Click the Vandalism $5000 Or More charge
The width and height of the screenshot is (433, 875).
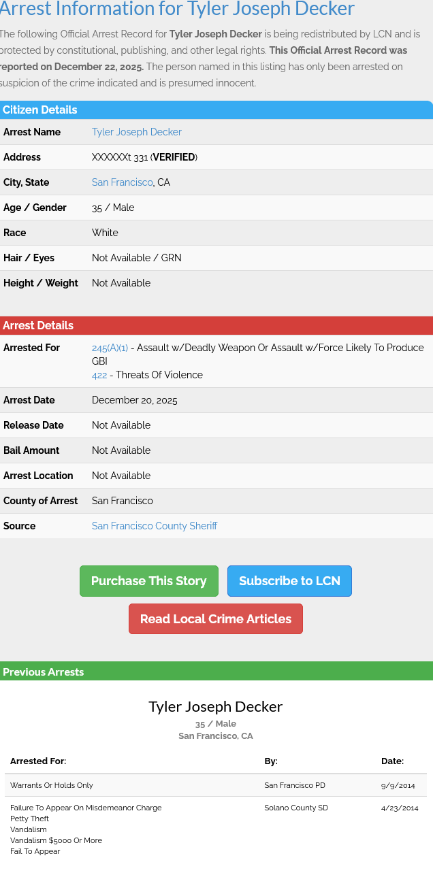point(56,840)
